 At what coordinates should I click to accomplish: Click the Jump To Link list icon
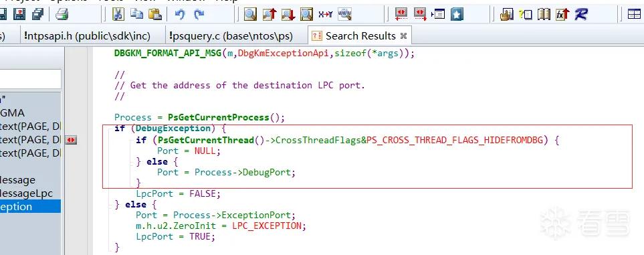point(438,15)
